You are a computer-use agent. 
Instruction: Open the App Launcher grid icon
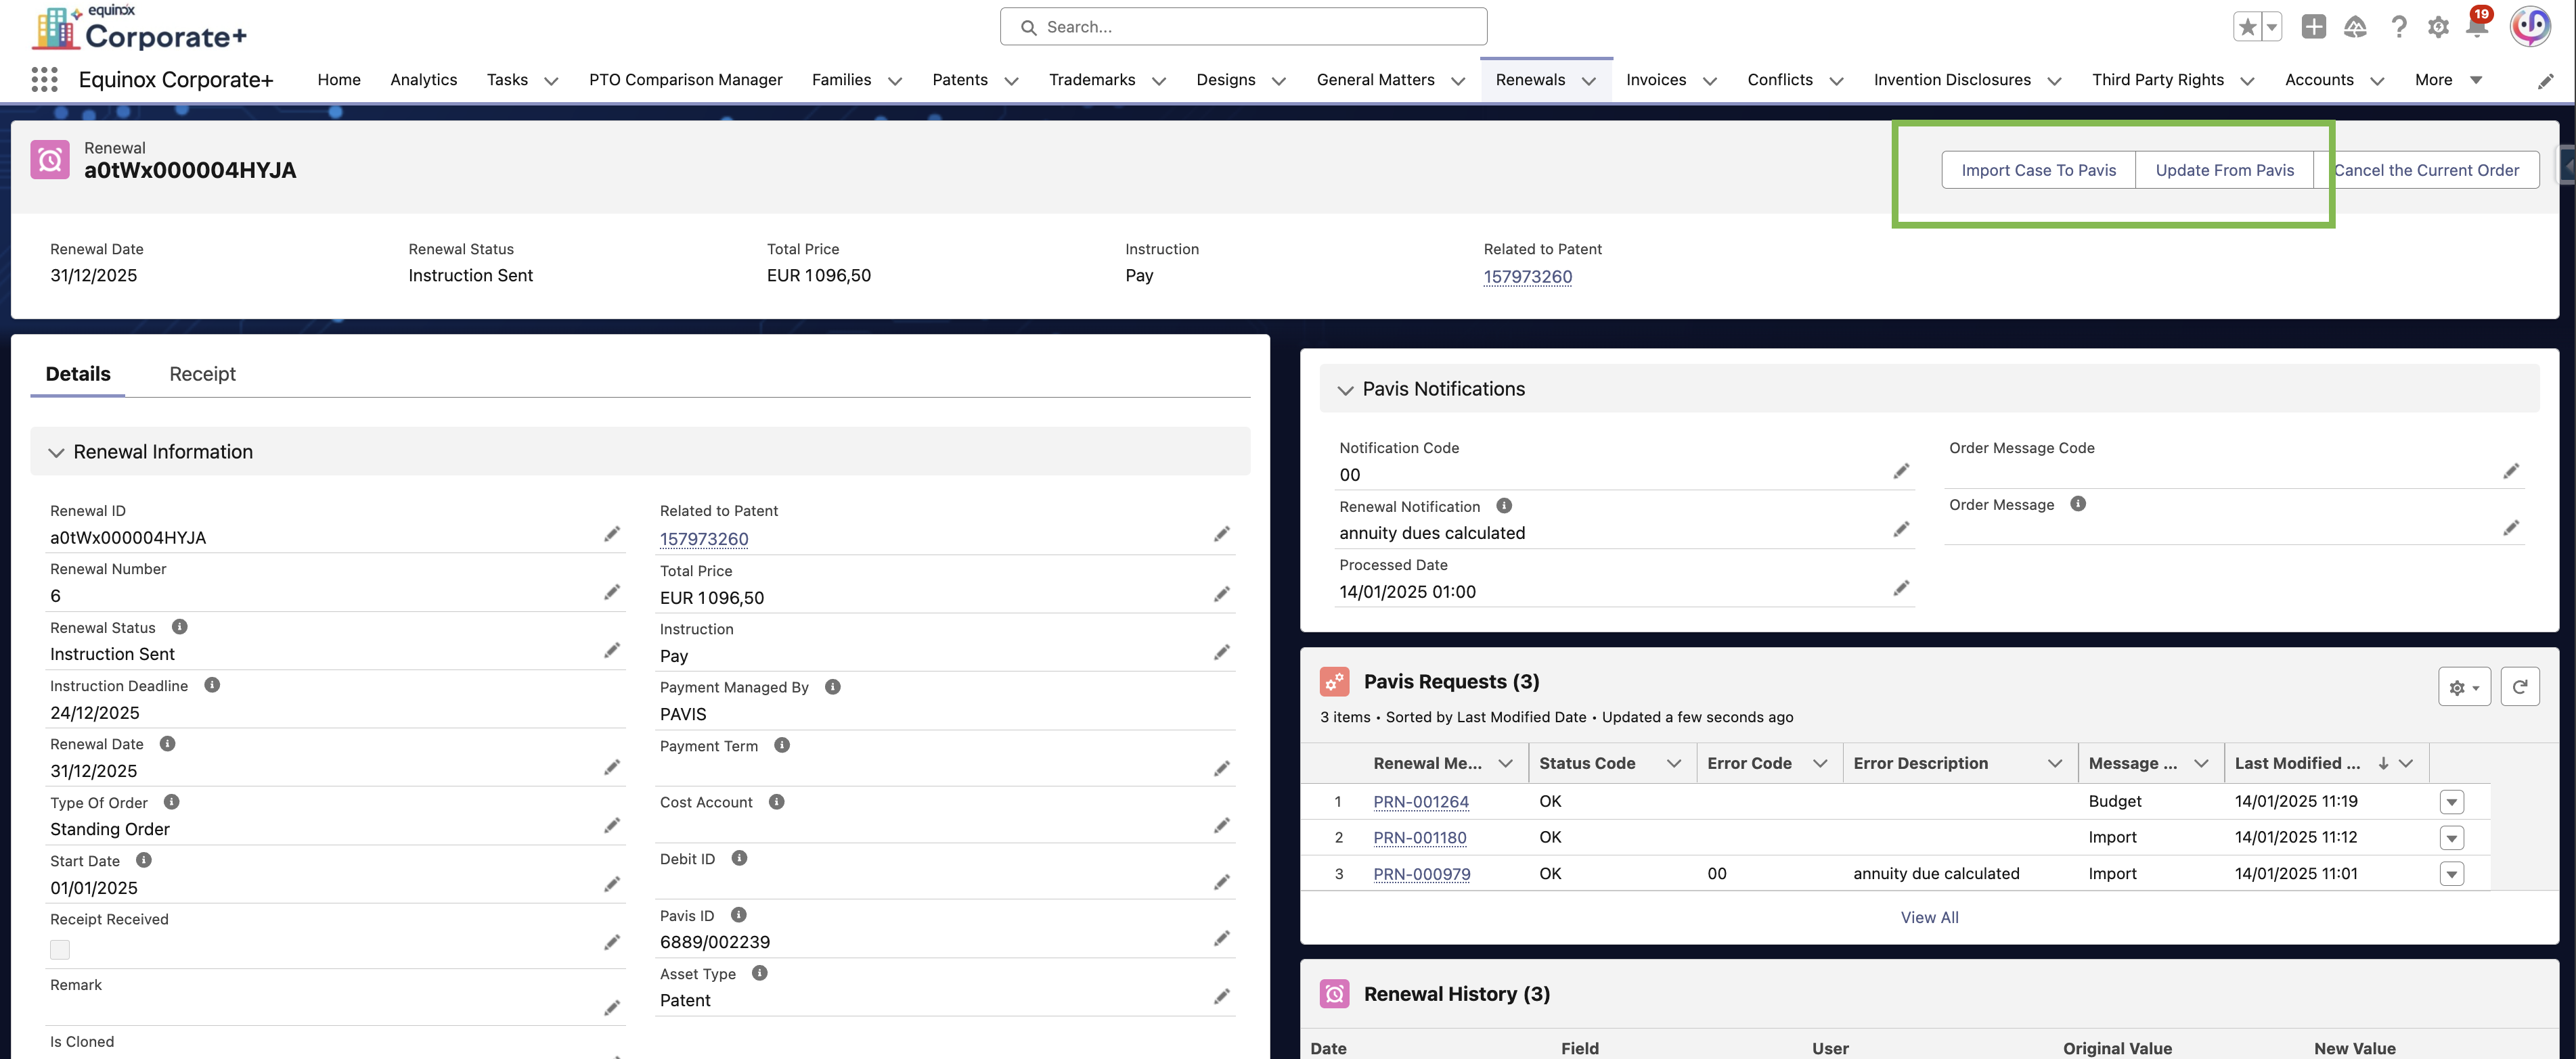(x=44, y=80)
